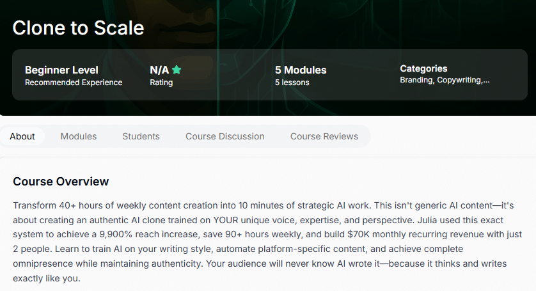
Task: Click the Recommended Experience label
Action: click(74, 83)
